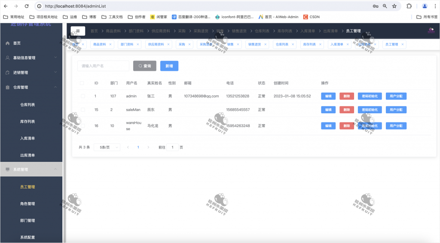Toggle sidebar with grid menu icon
440x243 pixels.
pyautogui.click(x=78, y=31)
